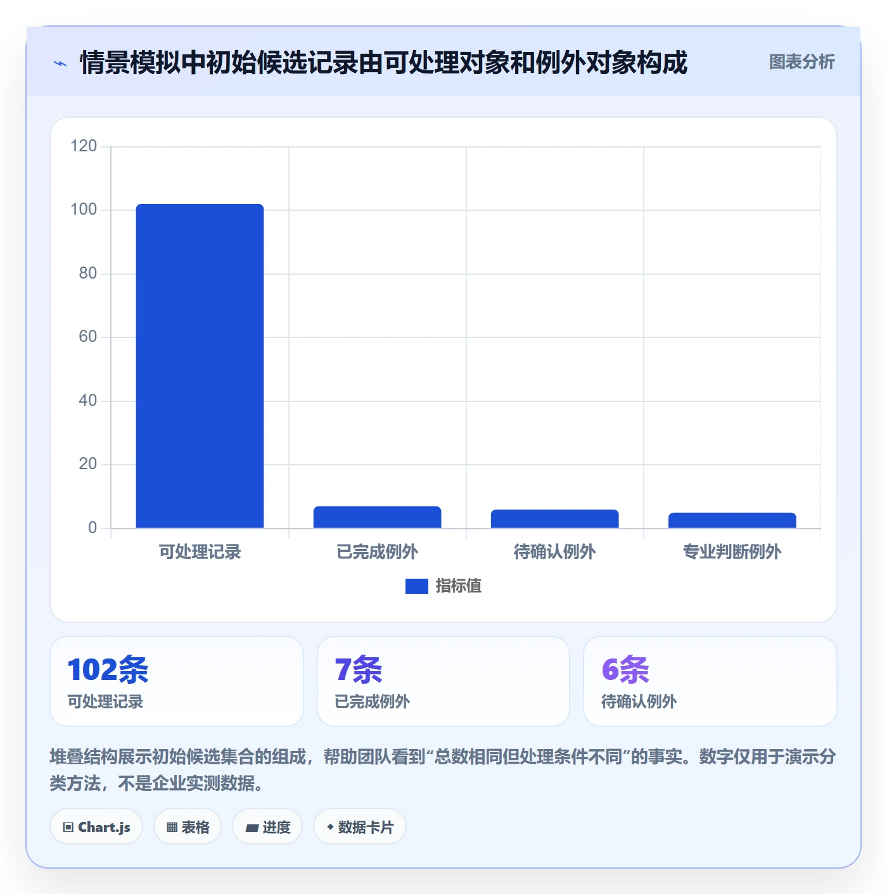
Task: Click the grid icon in 表格 chip
Action: pos(172,828)
